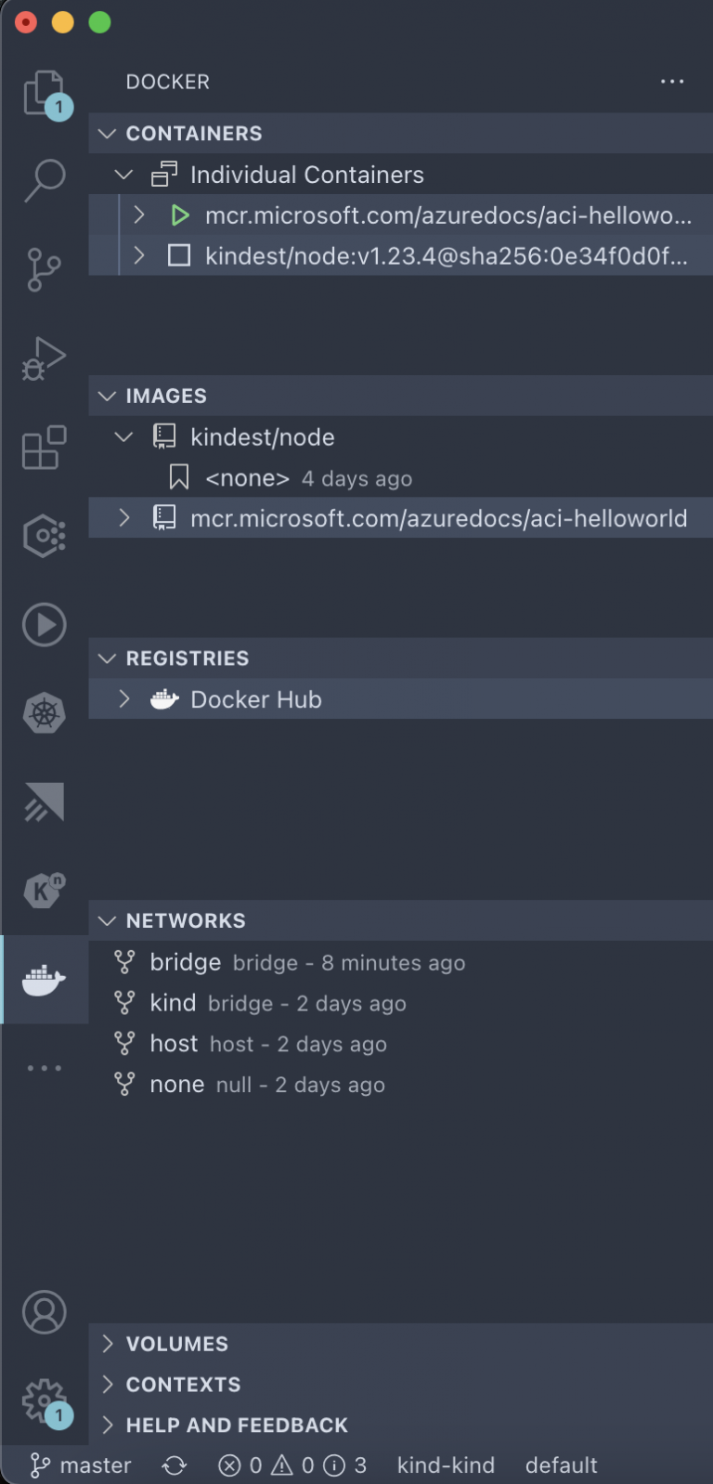
Task: Select the kind network entry
Action: click(x=173, y=1003)
